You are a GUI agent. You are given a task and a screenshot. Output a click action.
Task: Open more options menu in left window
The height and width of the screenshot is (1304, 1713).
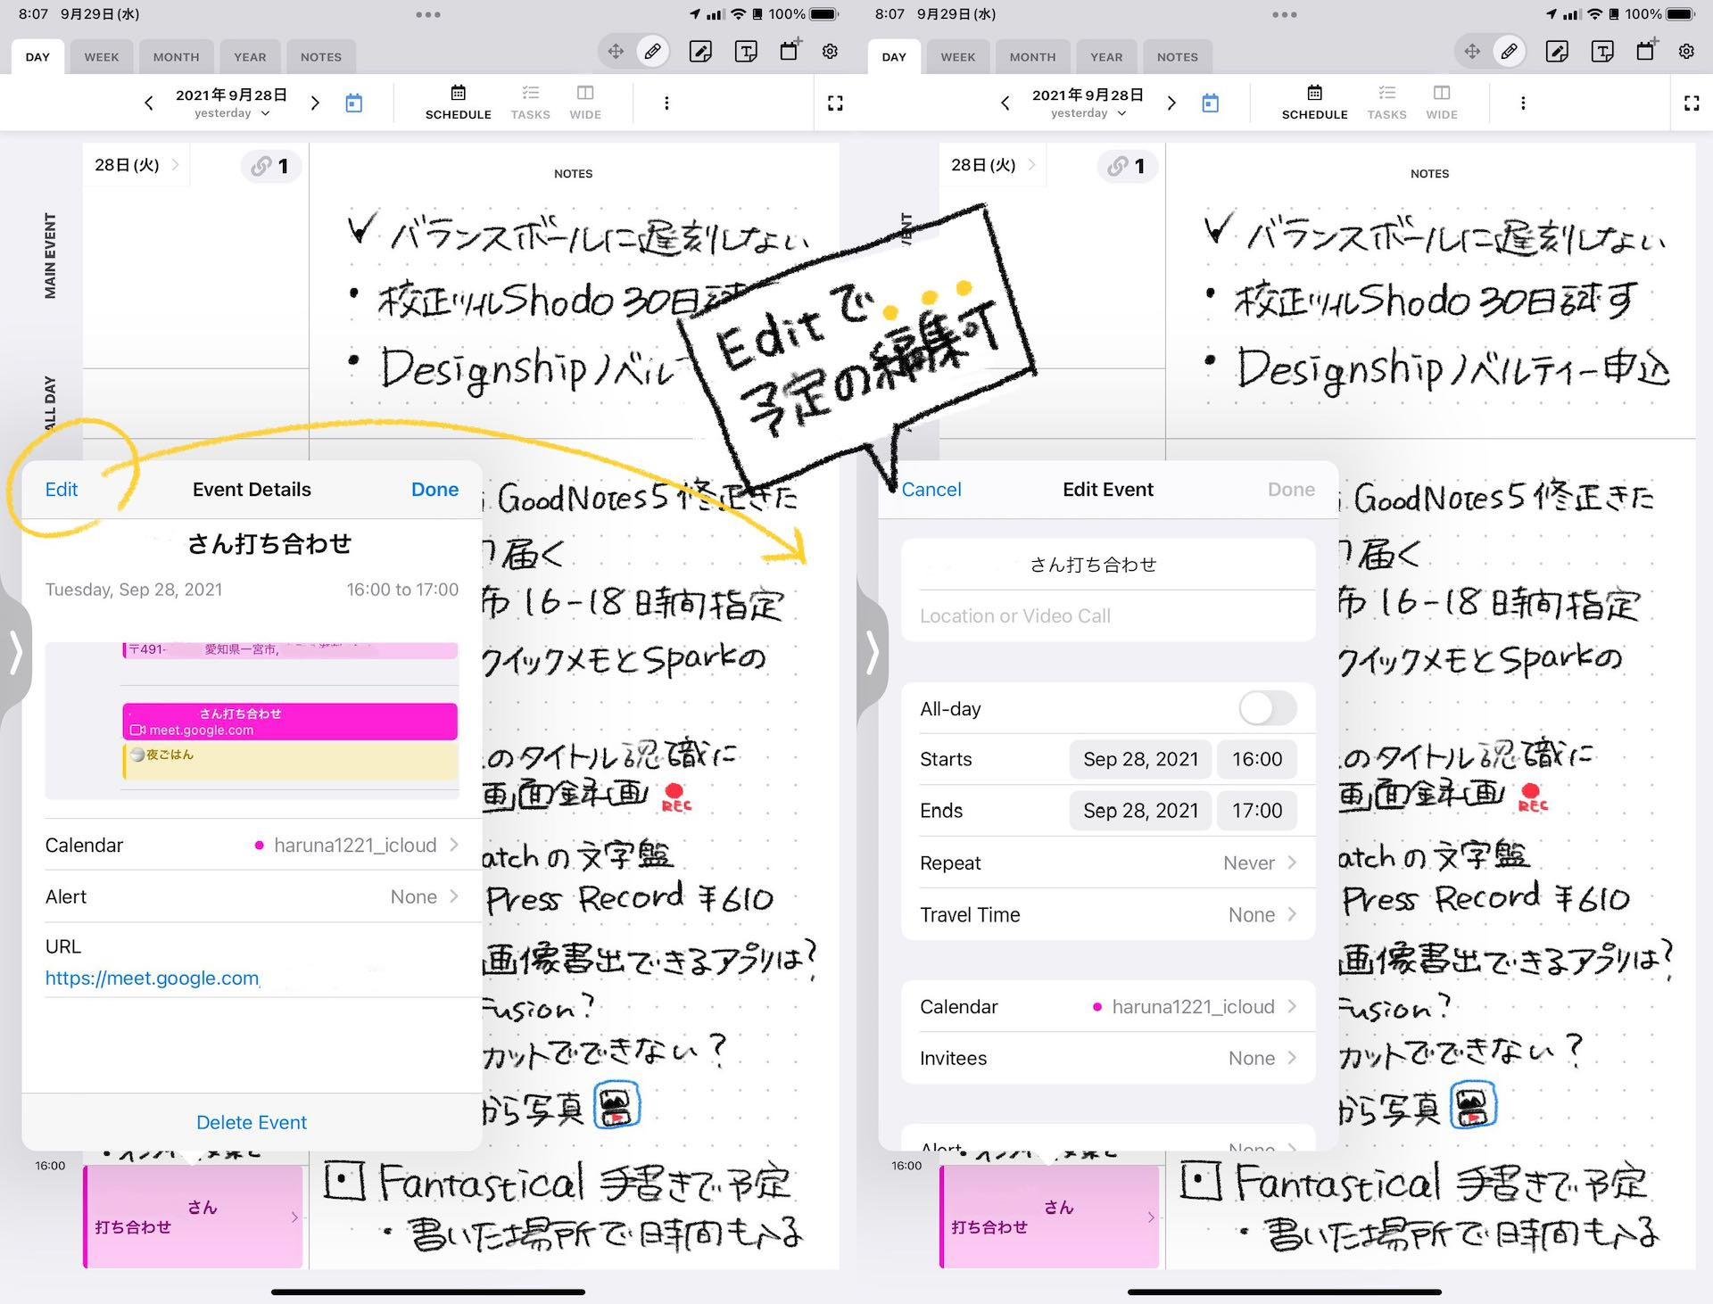pos(666,103)
